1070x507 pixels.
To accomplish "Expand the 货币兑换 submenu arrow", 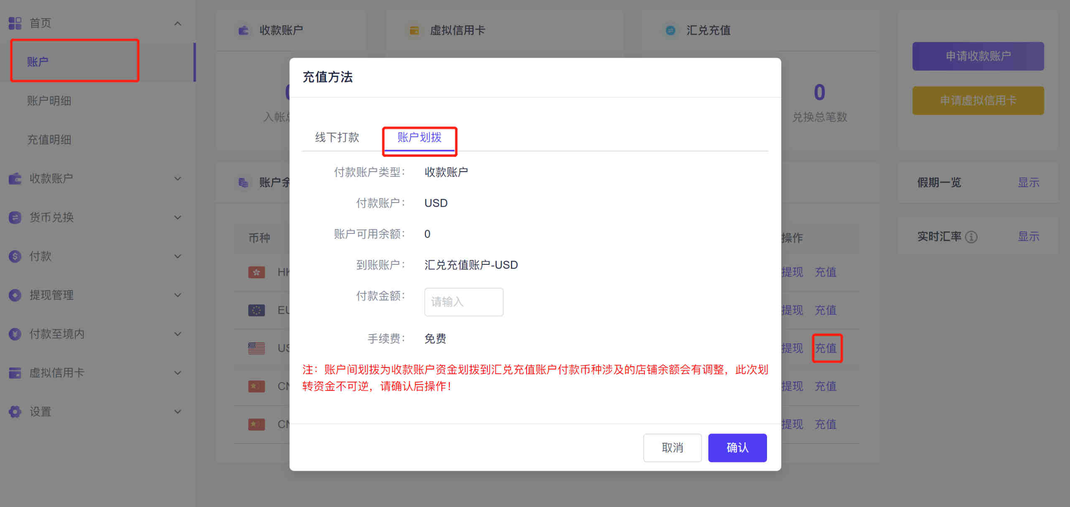I will click(x=178, y=218).
